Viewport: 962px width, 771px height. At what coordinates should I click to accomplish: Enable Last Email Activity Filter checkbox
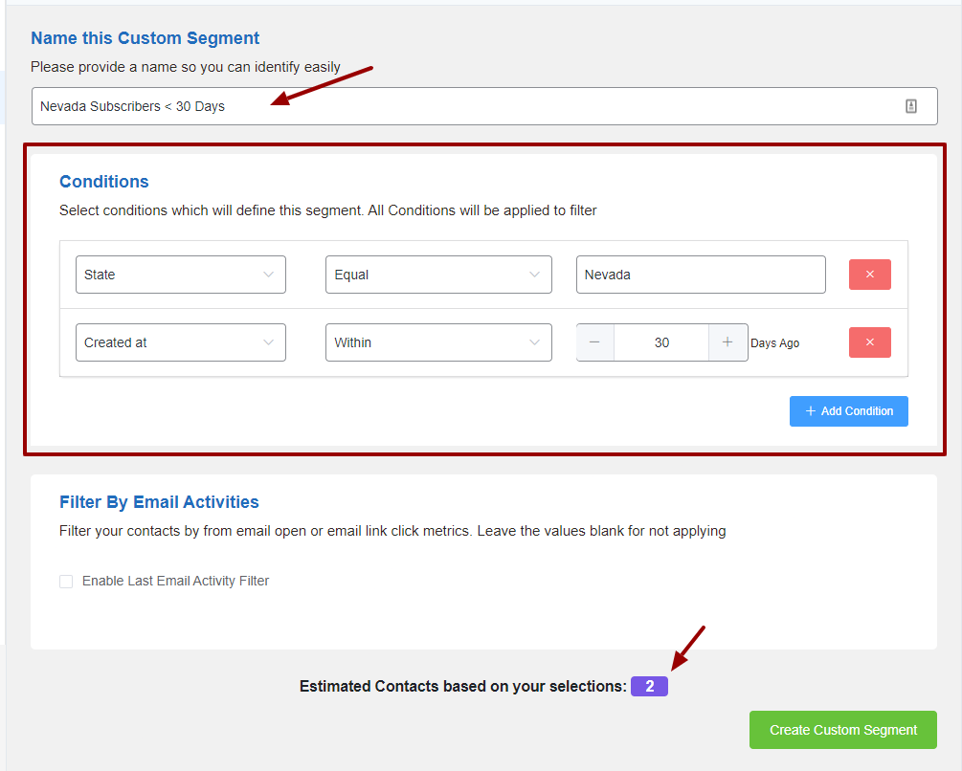click(66, 582)
